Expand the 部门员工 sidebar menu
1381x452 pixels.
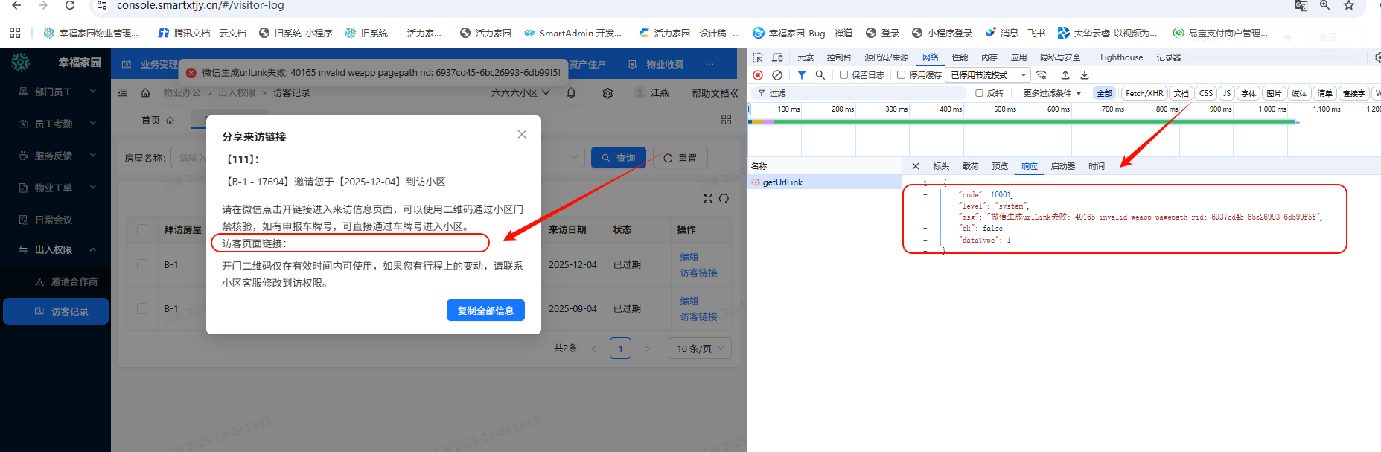(x=56, y=92)
